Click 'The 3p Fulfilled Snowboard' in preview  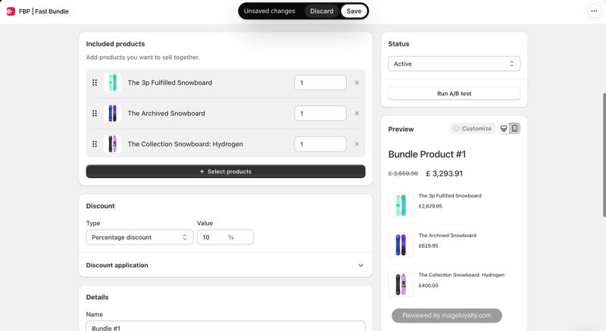coord(450,196)
